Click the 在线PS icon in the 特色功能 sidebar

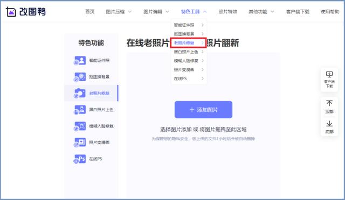[79, 159]
